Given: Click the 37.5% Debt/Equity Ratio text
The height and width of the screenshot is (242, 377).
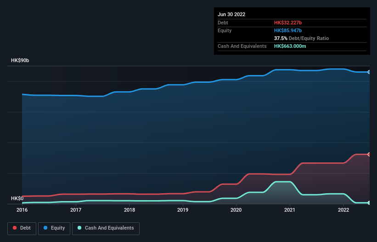Looking at the screenshot, I should 302,38.
